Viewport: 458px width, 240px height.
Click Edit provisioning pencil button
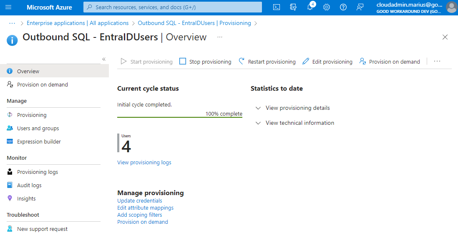327,62
